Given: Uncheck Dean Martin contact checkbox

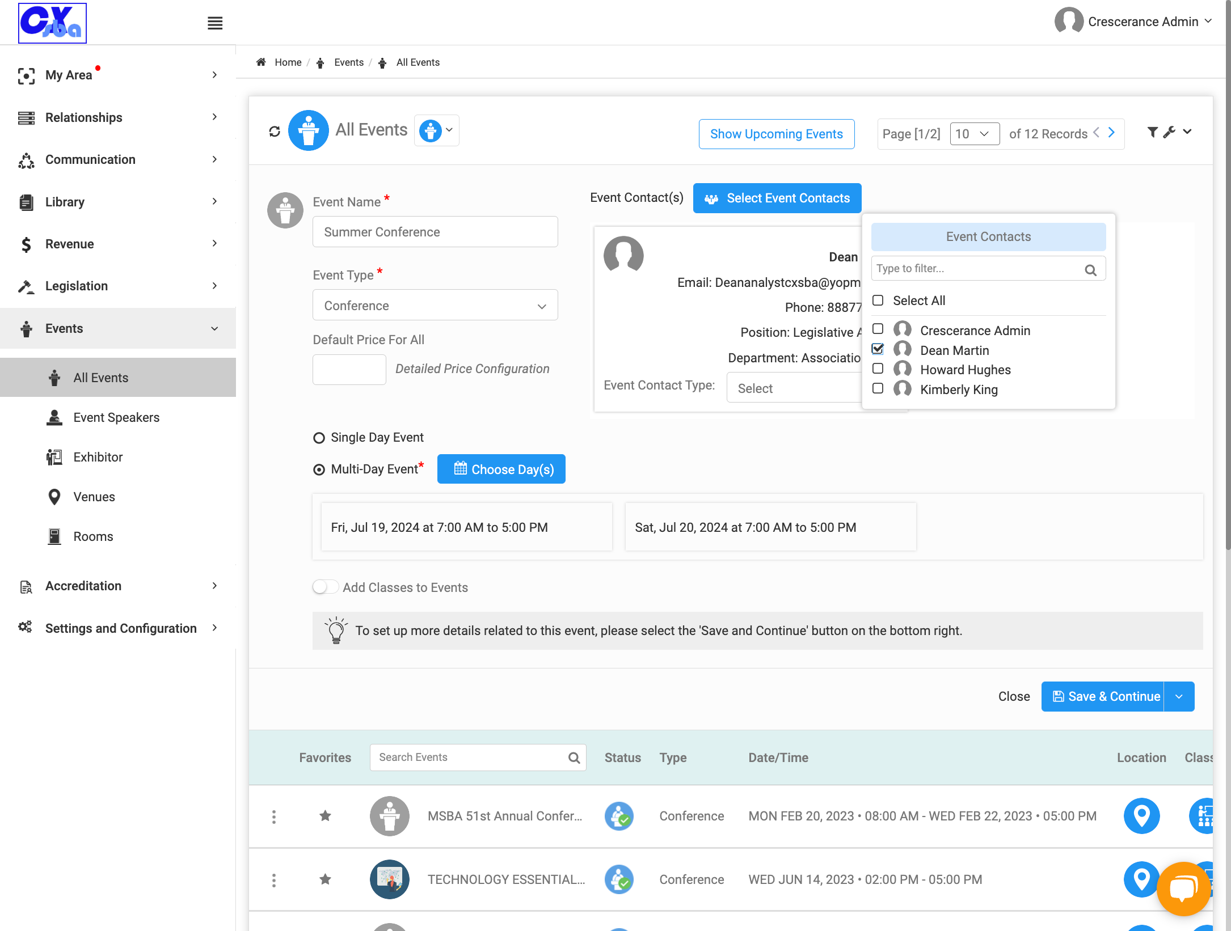Looking at the screenshot, I should pyautogui.click(x=878, y=349).
